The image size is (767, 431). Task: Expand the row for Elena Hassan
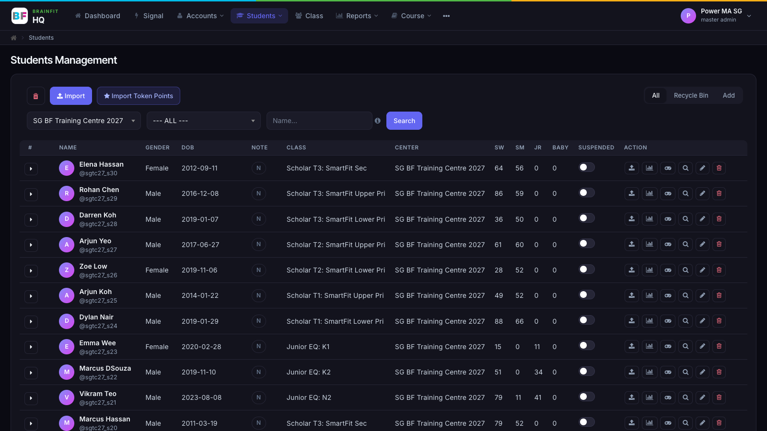click(x=31, y=169)
